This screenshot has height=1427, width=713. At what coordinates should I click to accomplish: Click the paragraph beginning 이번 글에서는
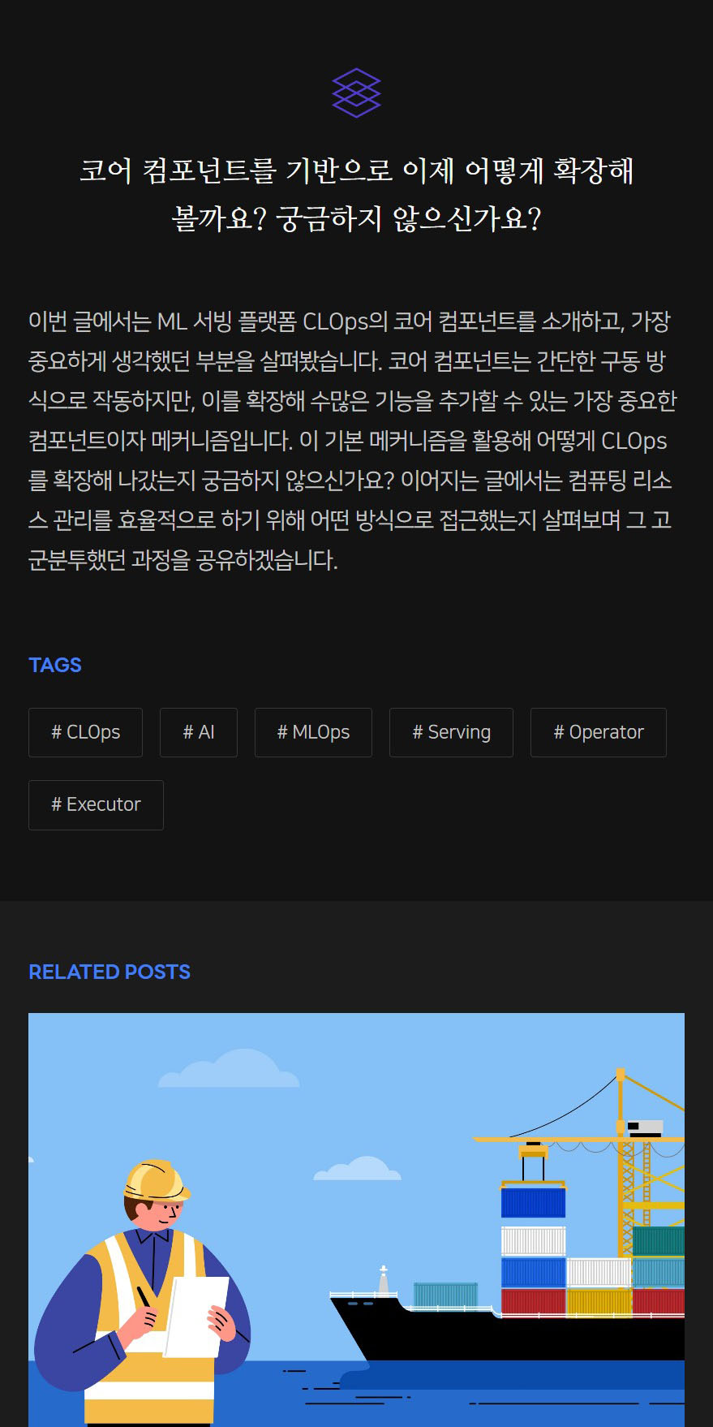coord(353,441)
